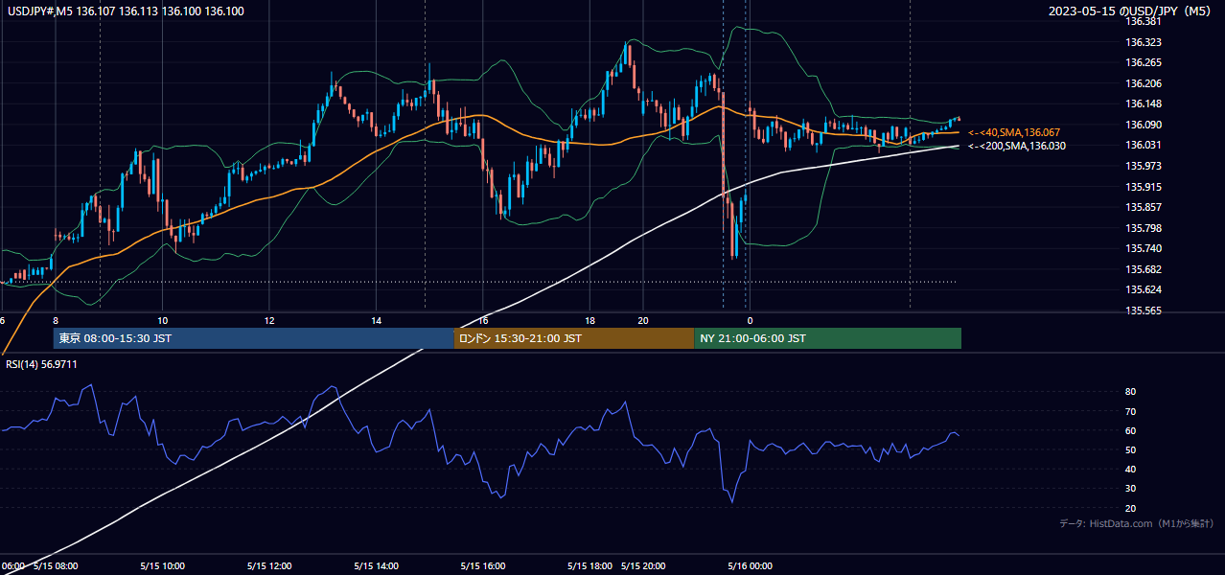The image size is (1225, 575).
Task: Click the data source HistData.com note
Action: click(1137, 523)
